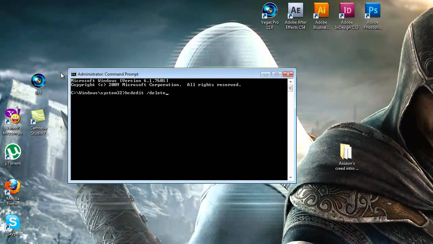Click the Command Prompt vertical scroll thumb
The height and width of the screenshot is (244, 433).
[x=290, y=88]
